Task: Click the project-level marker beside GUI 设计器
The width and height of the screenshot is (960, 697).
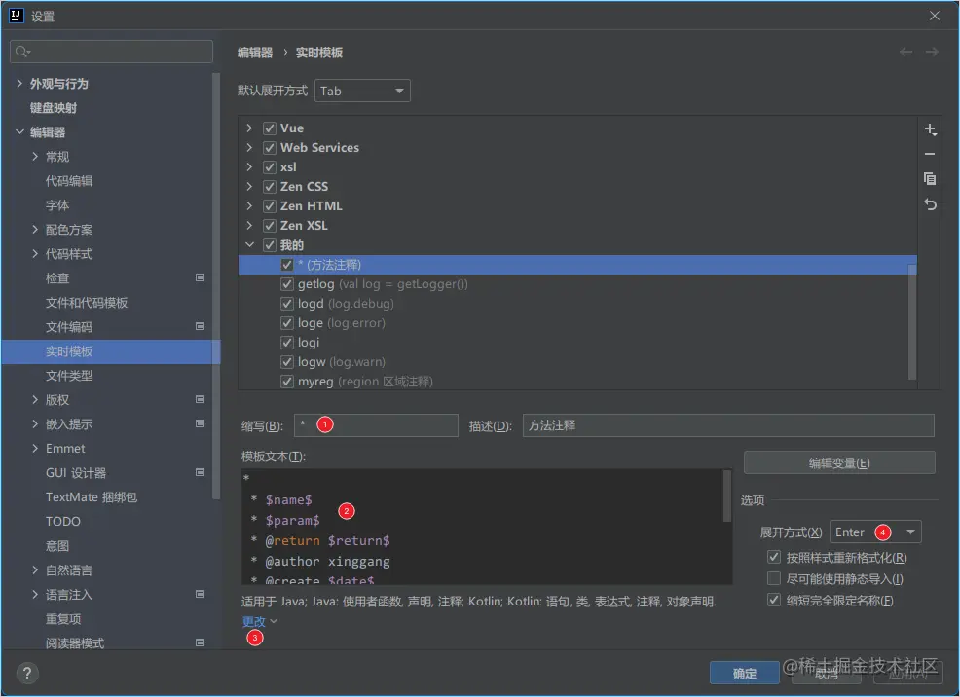Action: pos(200,472)
